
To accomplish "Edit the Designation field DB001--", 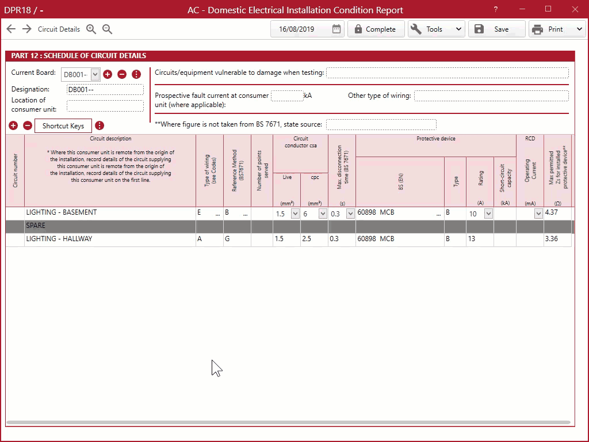I will (105, 89).
